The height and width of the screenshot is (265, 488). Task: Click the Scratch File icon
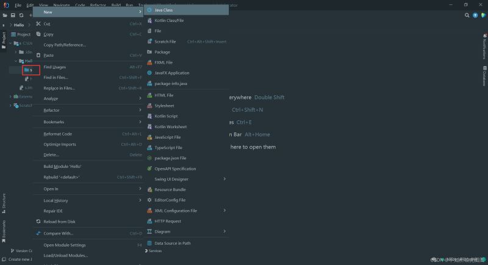click(x=149, y=42)
